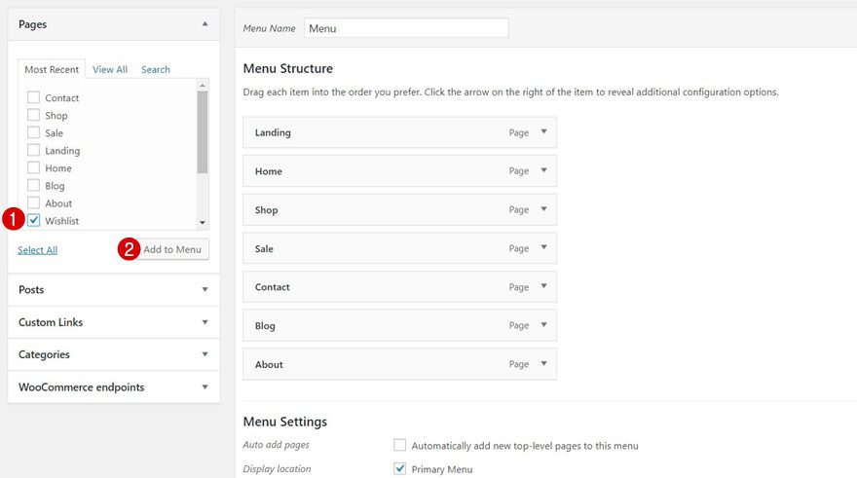Click the Menu Name input field

coord(406,28)
